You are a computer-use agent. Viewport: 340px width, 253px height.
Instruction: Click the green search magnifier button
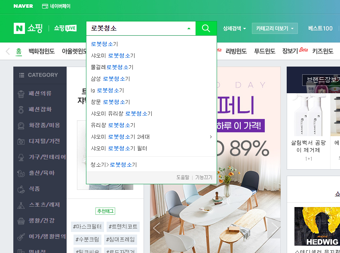[206, 28]
